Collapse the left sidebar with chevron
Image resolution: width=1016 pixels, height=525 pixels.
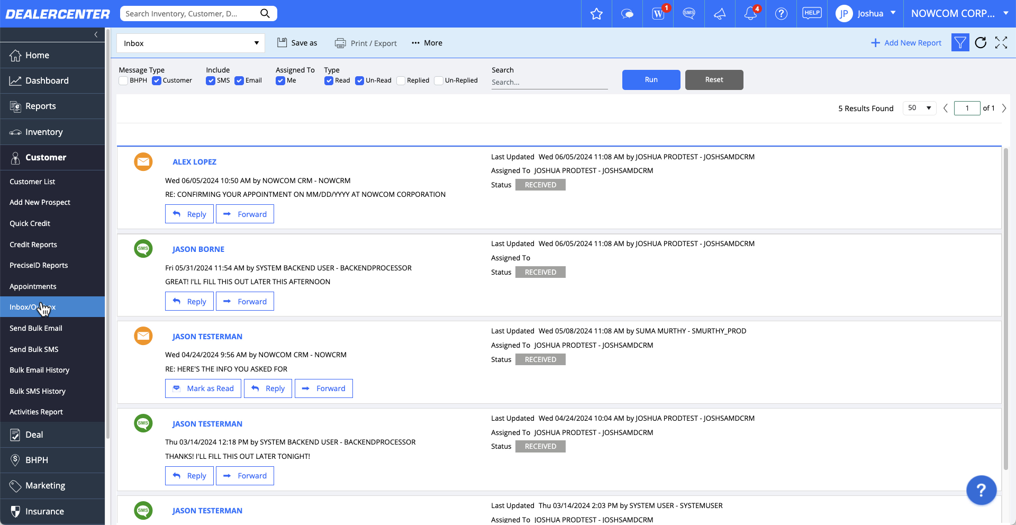coord(96,34)
